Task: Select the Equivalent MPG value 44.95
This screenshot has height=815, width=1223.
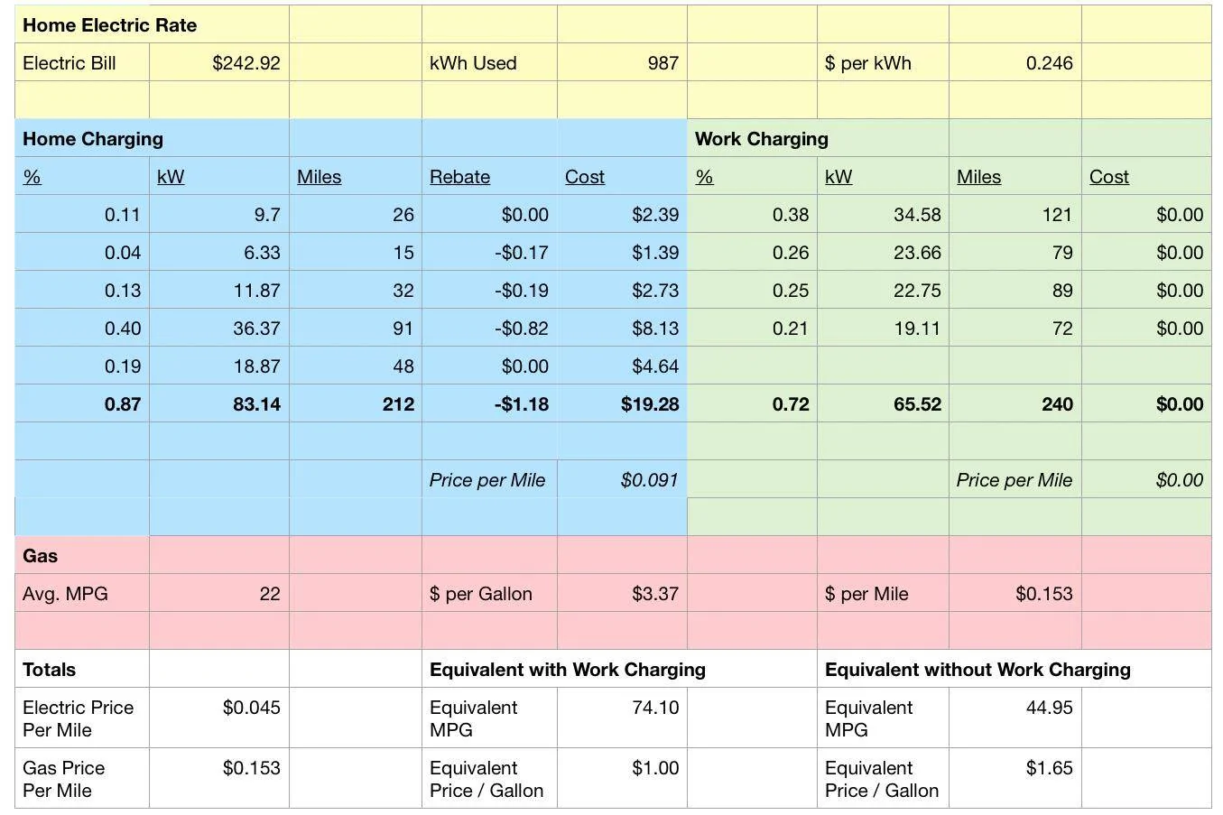Action: point(1015,718)
